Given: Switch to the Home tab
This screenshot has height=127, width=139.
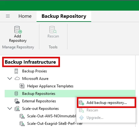Looking at the screenshot, I should pos(25,16).
